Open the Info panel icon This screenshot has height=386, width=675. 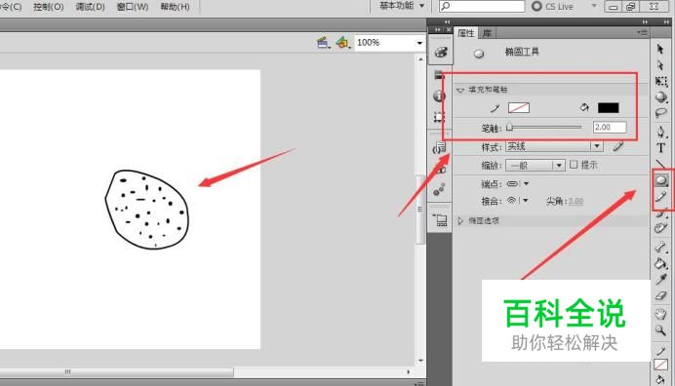pyautogui.click(x=439, y=96)
